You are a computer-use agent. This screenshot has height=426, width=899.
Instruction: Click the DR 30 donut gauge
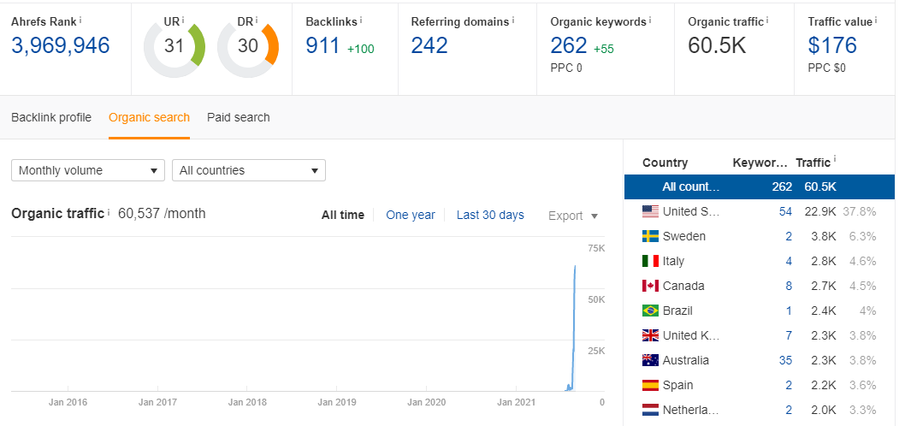click(x=248, y=46)
